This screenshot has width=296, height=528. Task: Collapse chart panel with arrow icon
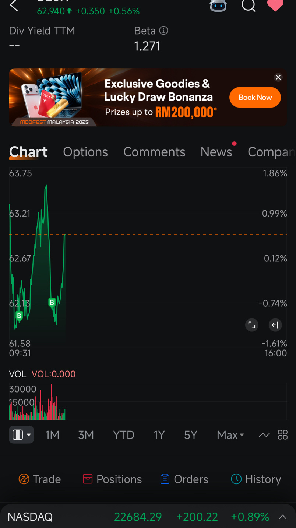click(275, 325)
